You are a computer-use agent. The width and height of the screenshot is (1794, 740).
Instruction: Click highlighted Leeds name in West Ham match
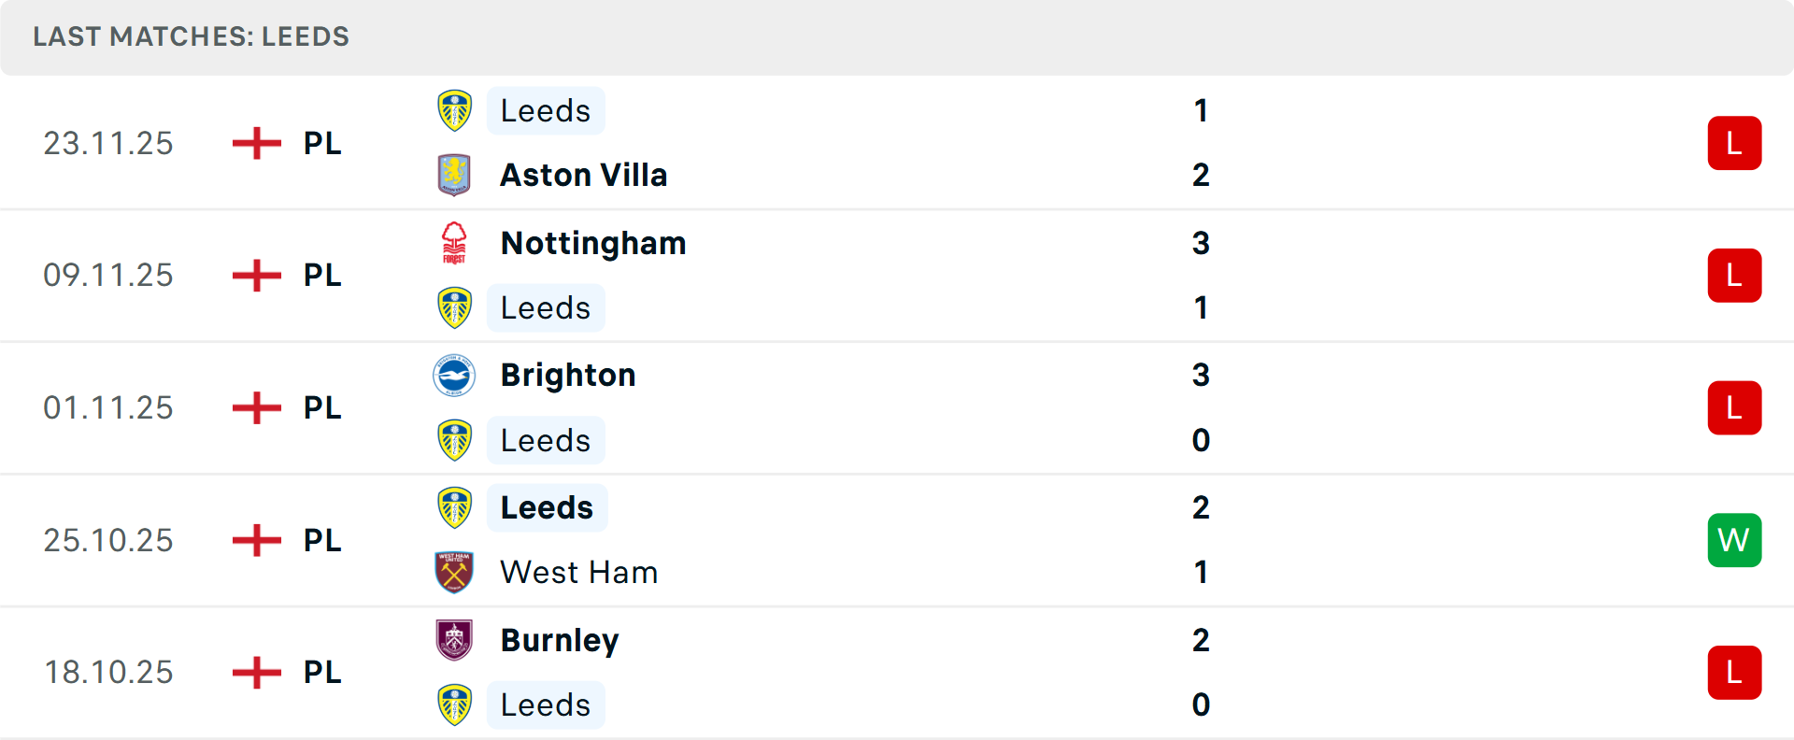(x=547, y=507)
